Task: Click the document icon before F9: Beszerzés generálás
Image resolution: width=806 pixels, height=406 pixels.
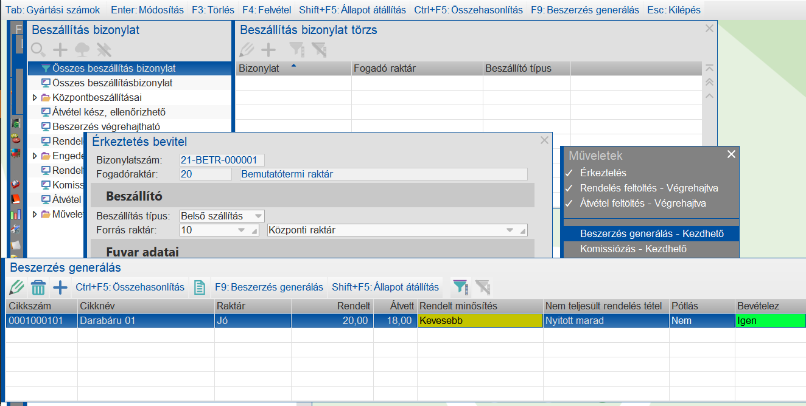Action: pyautogui.click(x=199, y=287)
